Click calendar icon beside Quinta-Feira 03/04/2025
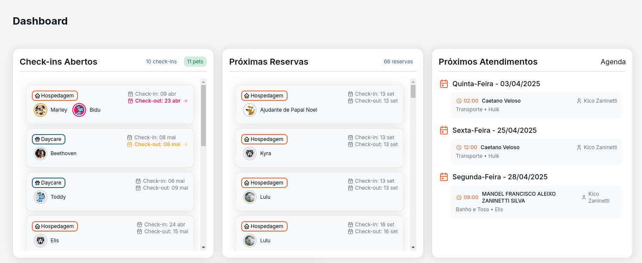 [444, 84]
